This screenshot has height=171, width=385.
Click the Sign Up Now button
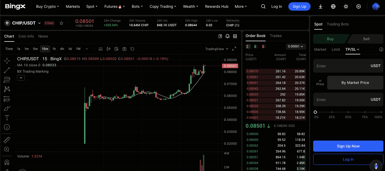pos(348,146)
